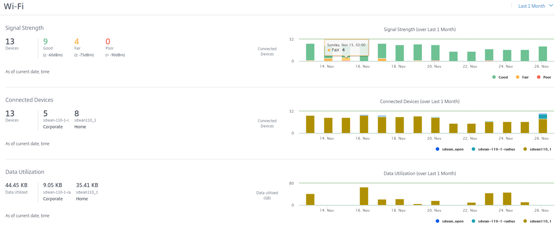Select the 16 Nov bar in Data Utilization chart
The image size is (555, 228).
364,196
